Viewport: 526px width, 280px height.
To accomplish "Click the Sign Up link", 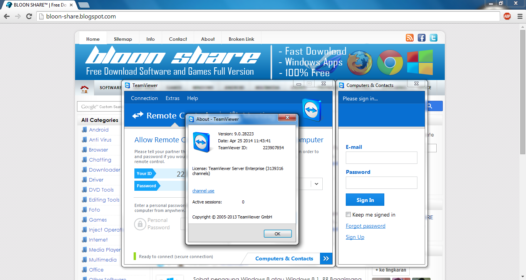I will (x=355, y=237).
